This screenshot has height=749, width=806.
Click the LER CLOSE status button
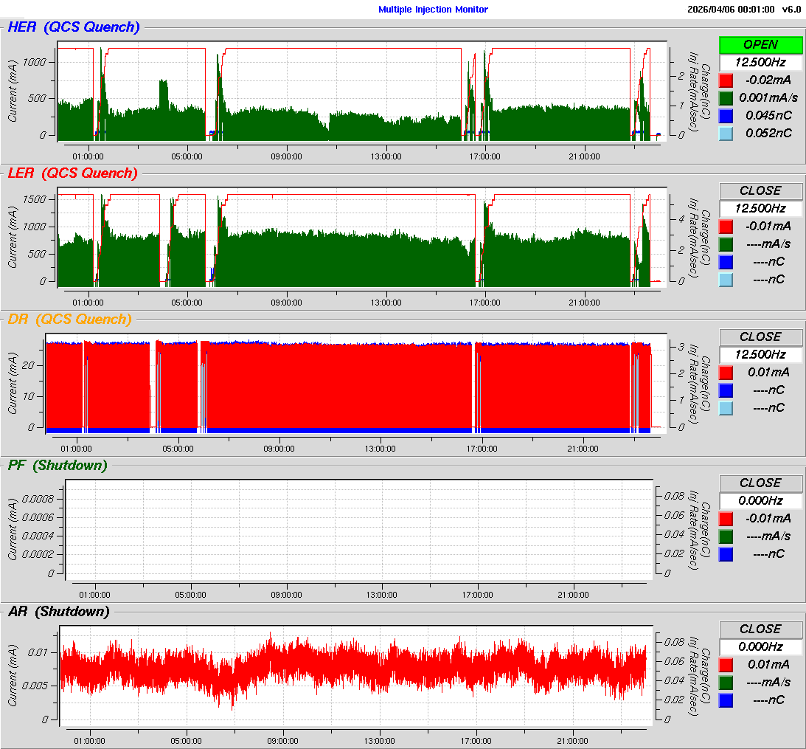(760, 190)
